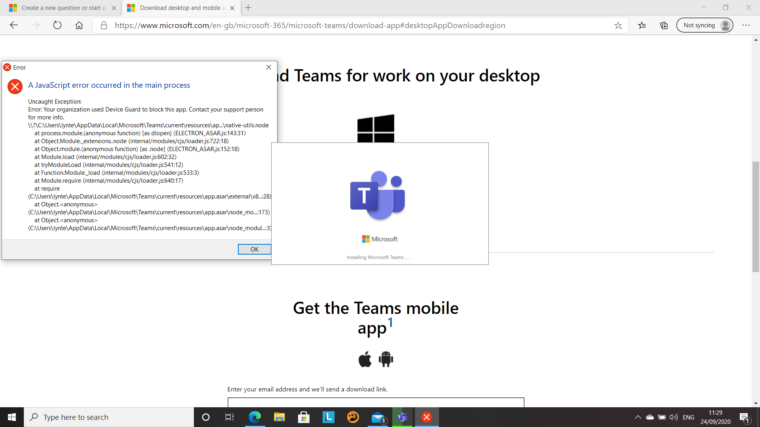Viewport: 760px width, 427px height.
Task: Close the JavaScript Error dialog
Action: click(x=269, y=67)
